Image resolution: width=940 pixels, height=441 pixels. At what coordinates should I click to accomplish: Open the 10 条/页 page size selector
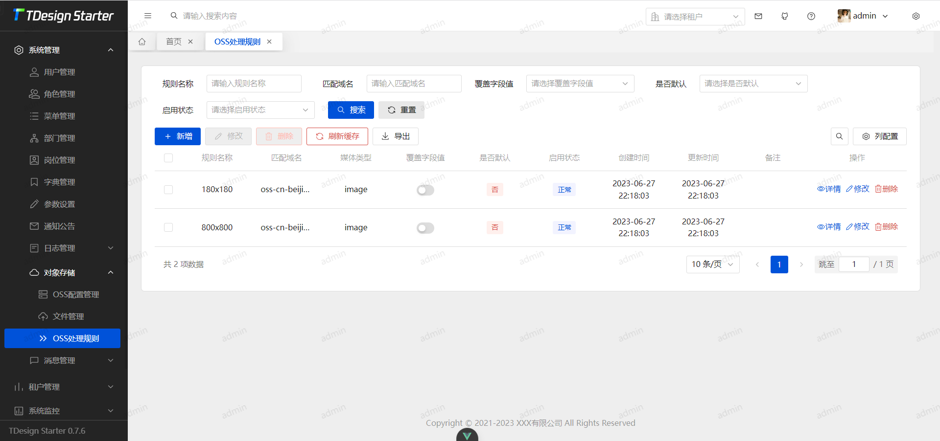point(712,265)
